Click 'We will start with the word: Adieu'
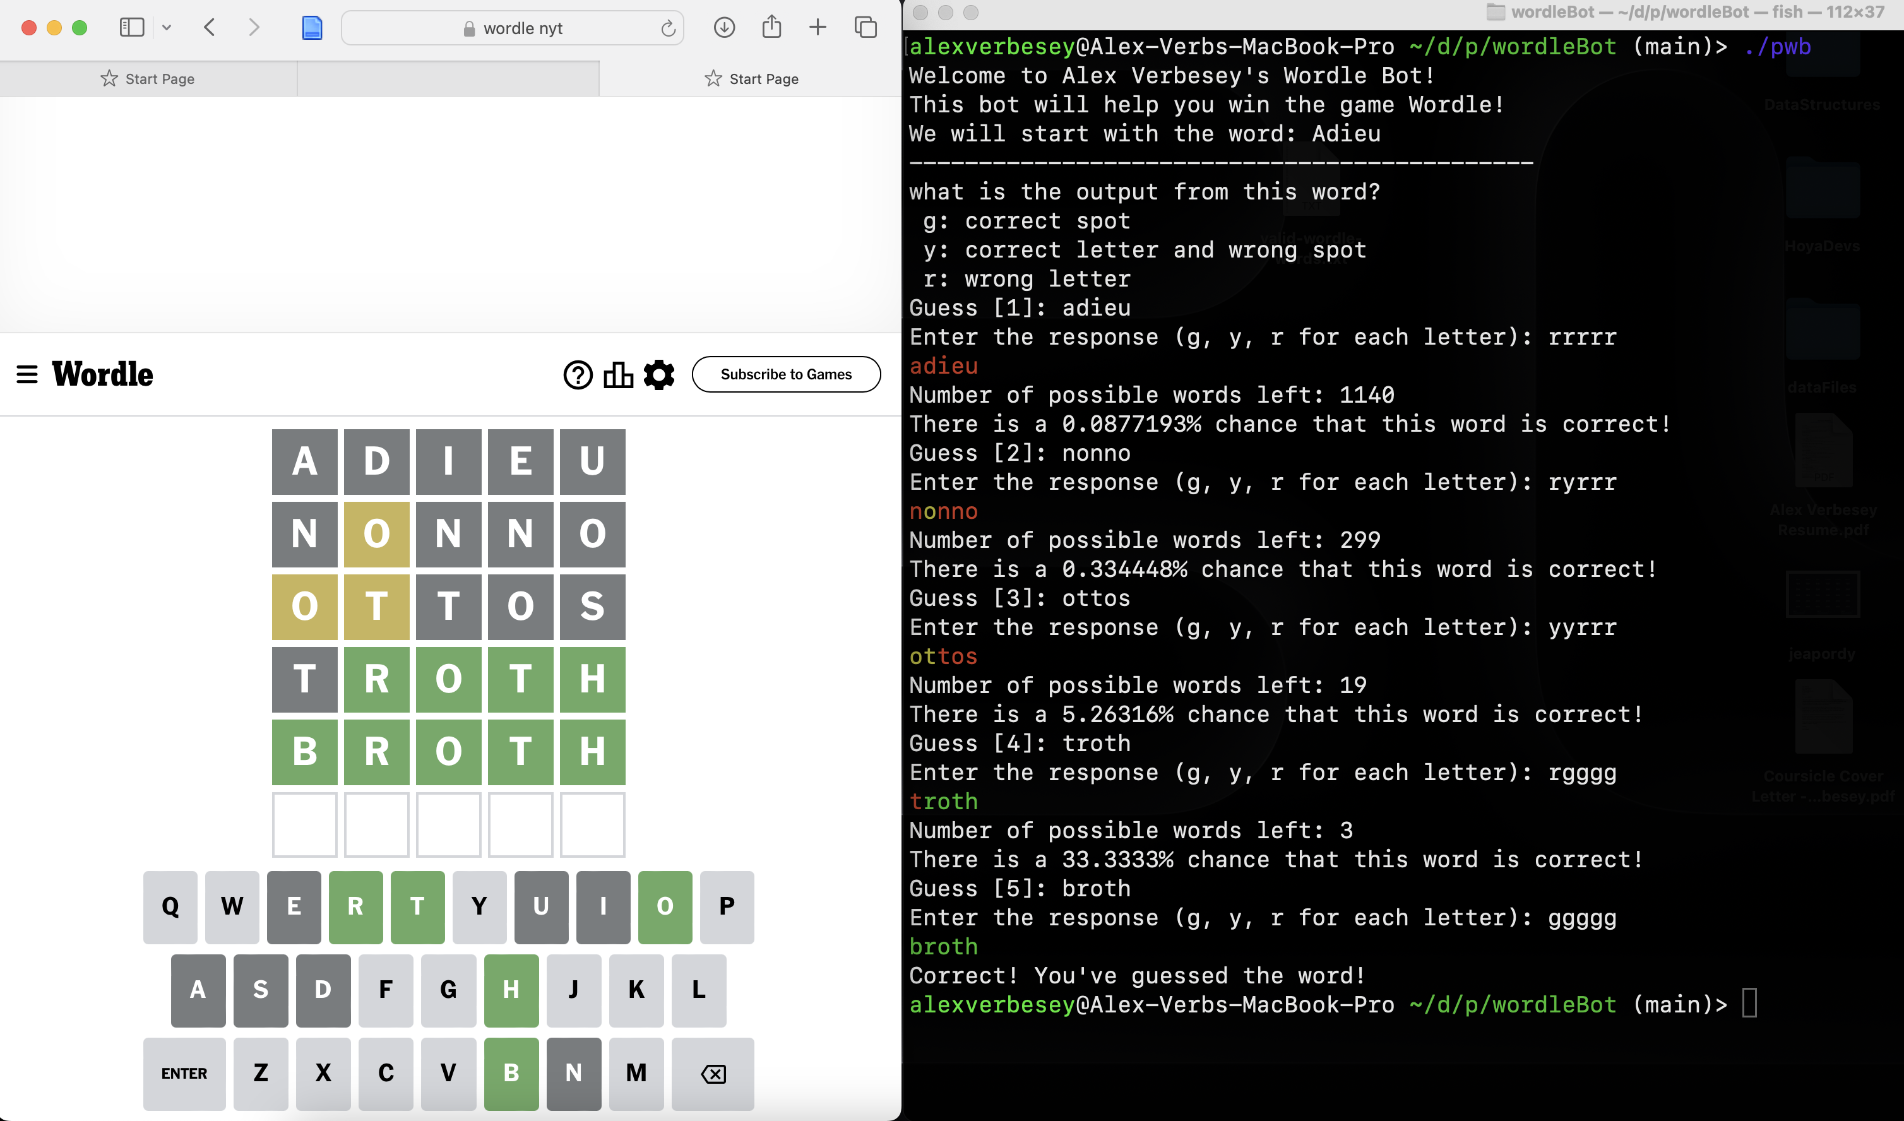Image resolution: width=1904 pixels, height=1121 pixels. tap(1145, 134)
